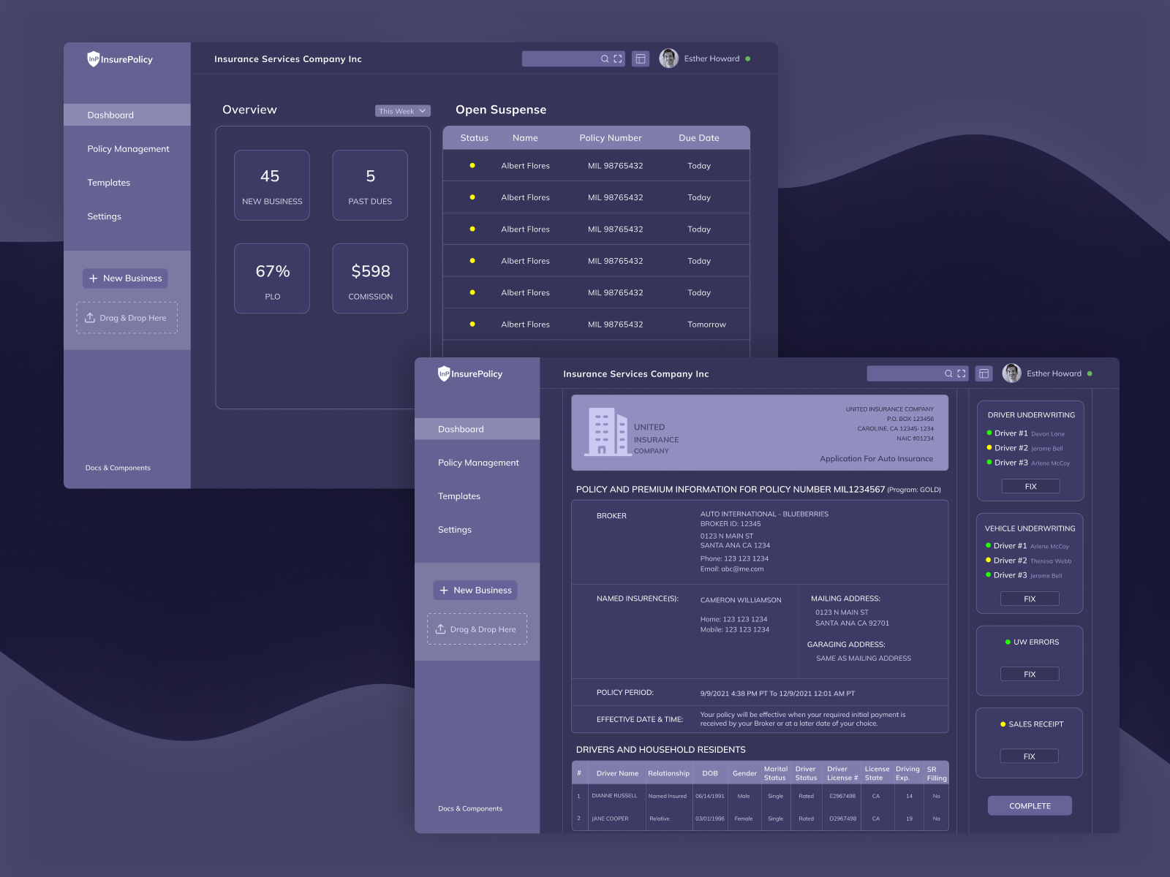The height and width of the screenshot is (877, 1170).
Task: Click the front window search input field
Action: coord(904,373)
